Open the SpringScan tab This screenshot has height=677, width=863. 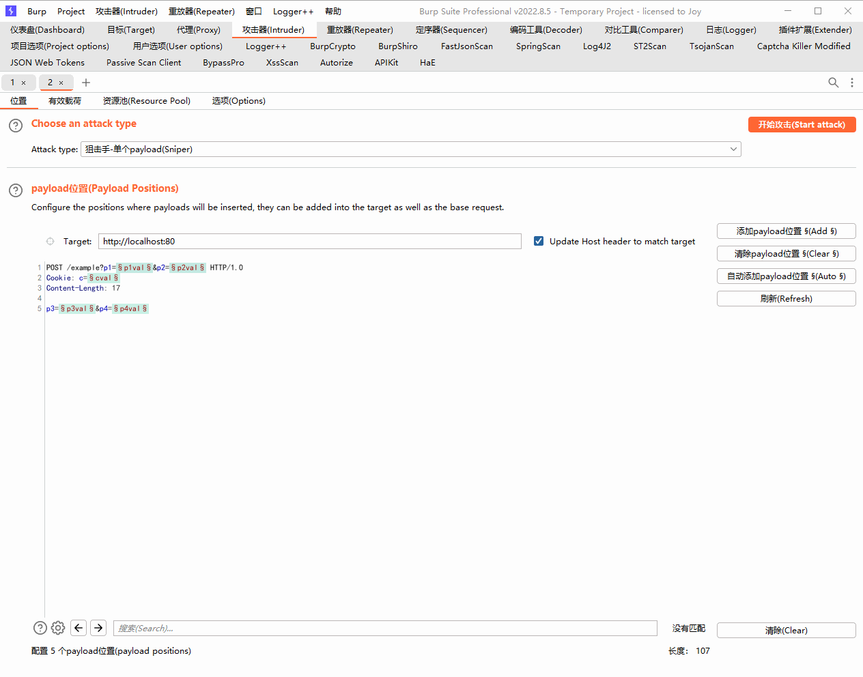pos(538,46)
